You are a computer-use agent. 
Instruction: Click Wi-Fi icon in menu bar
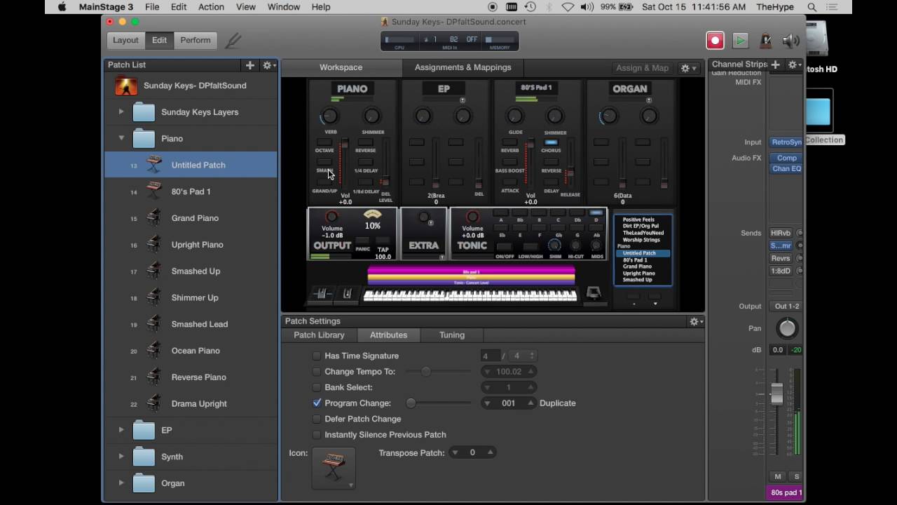pos(568,7)
